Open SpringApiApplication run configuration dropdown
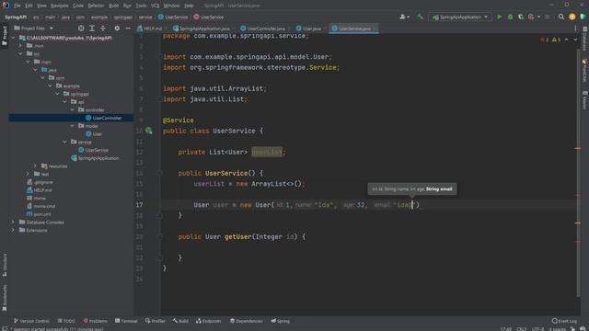 tap(460, 17)
